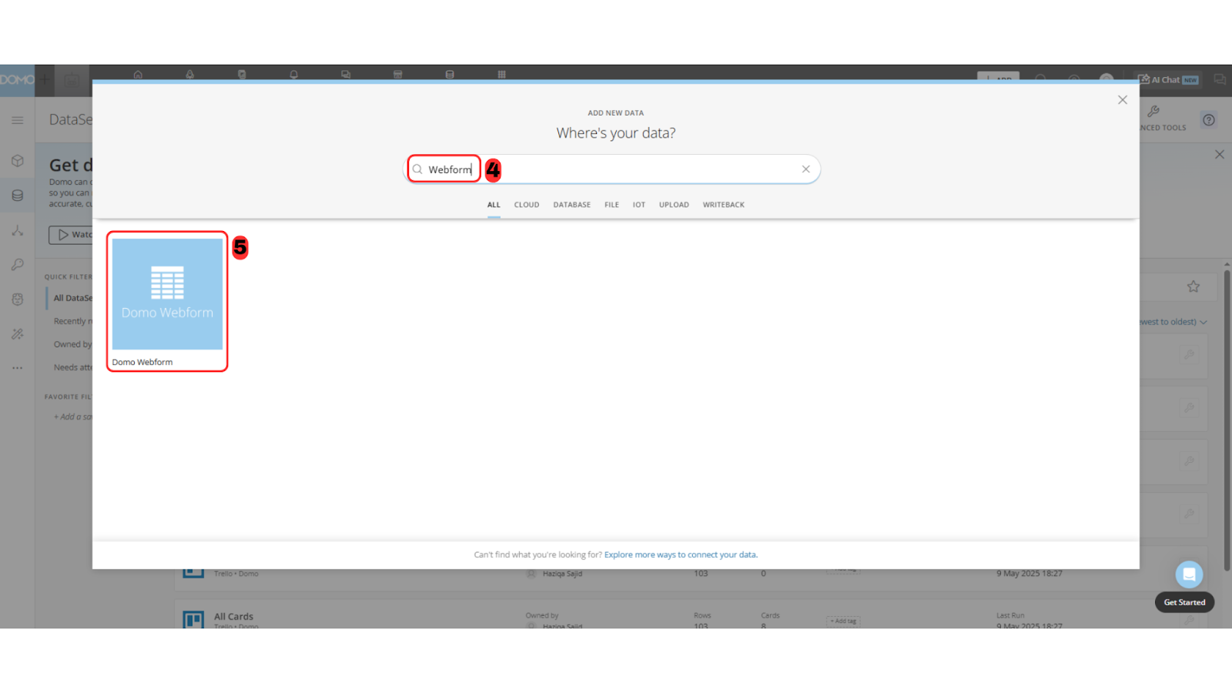
Task: Toggle the hamburger menu in left sidebar
Action: 18,120
